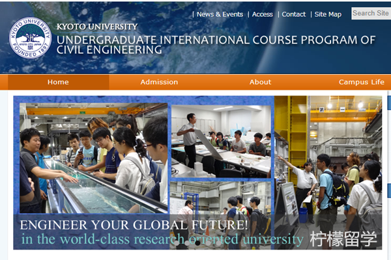Select the Home navigation tab
The height and width of the screenshot is (260, 391).
(x=58, y=82)
